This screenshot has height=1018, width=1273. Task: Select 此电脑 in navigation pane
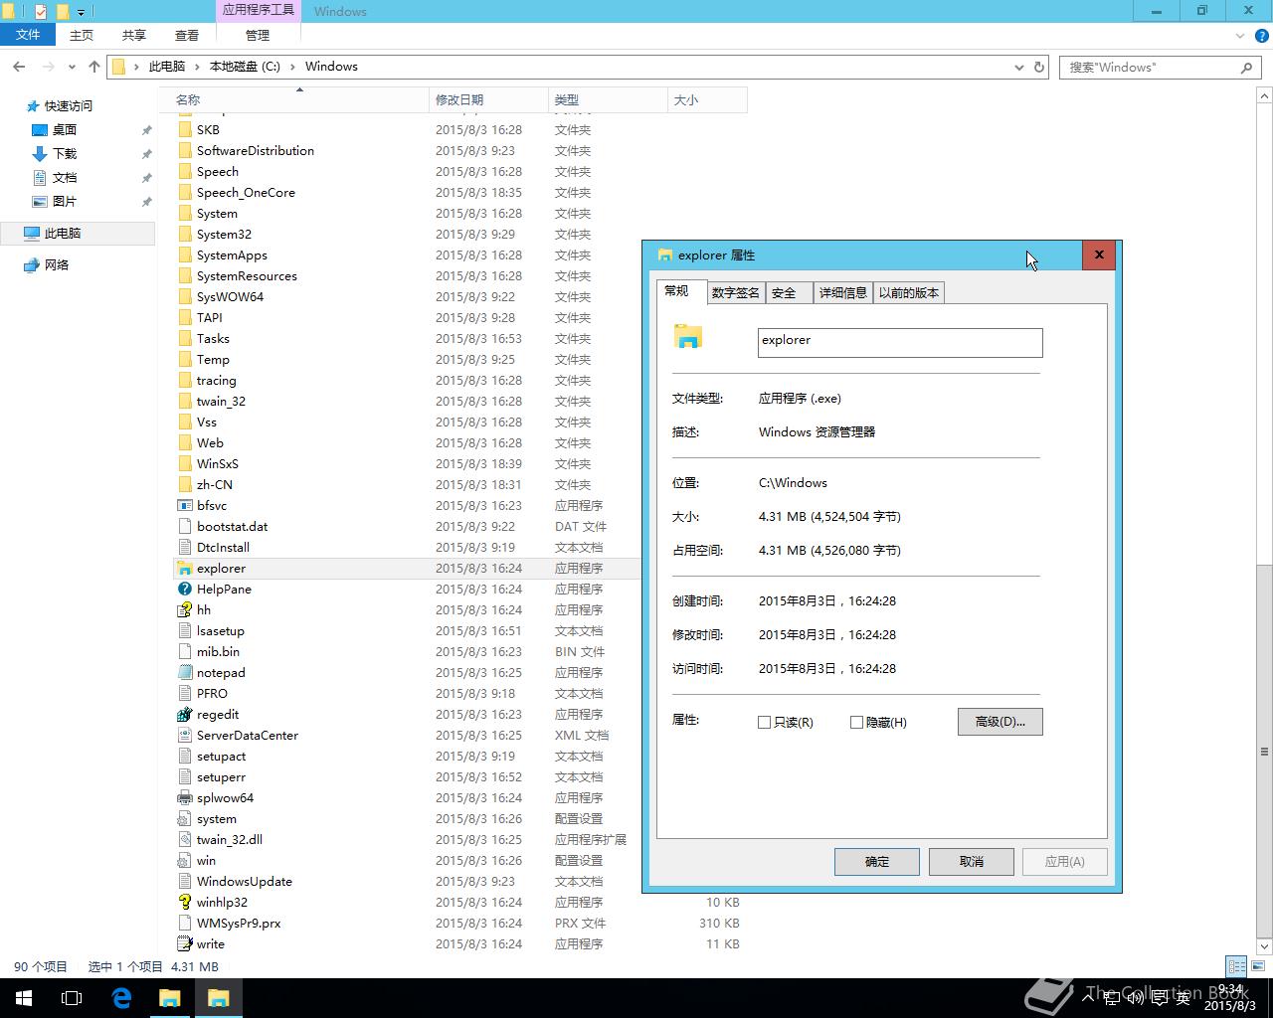pos(78,234)
